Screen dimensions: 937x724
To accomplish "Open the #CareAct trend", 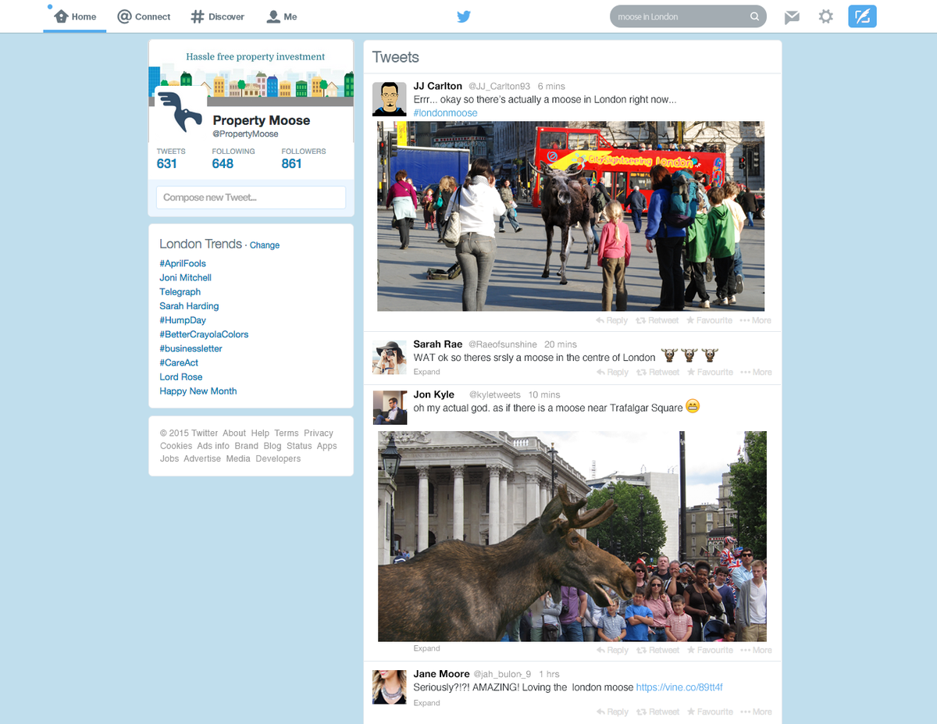I will point(179,362).
